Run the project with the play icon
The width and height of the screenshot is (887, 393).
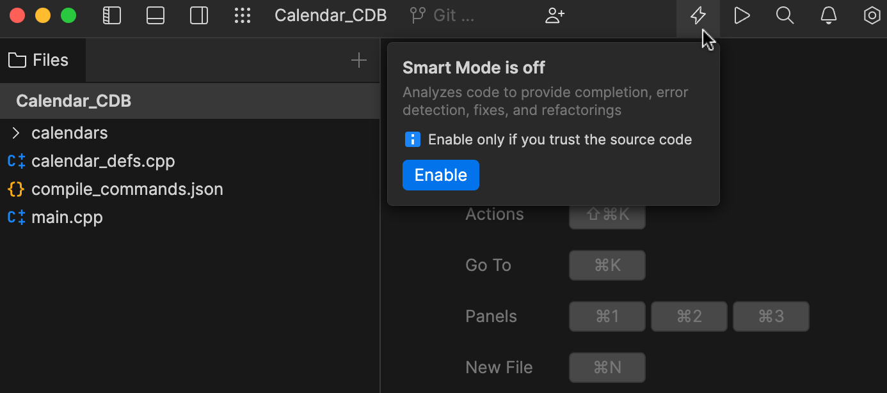pos(742,15)
